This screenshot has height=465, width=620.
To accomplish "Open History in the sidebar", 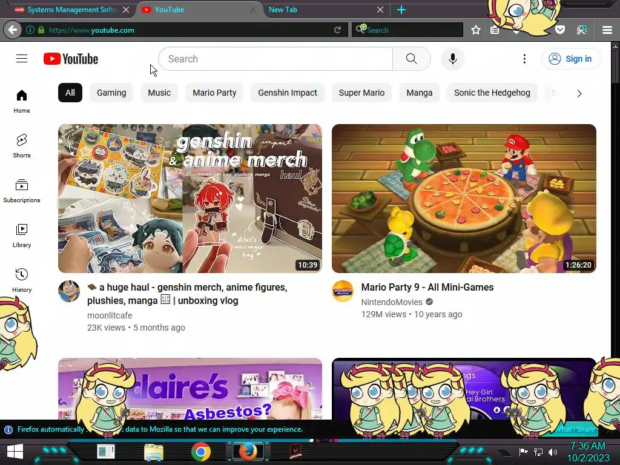I will click(22, 280).
